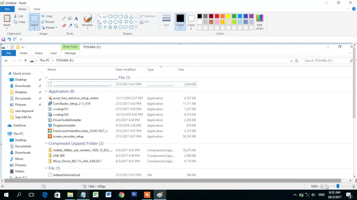
Task: Open Task View on taskbar
Action: coord(31,195)
